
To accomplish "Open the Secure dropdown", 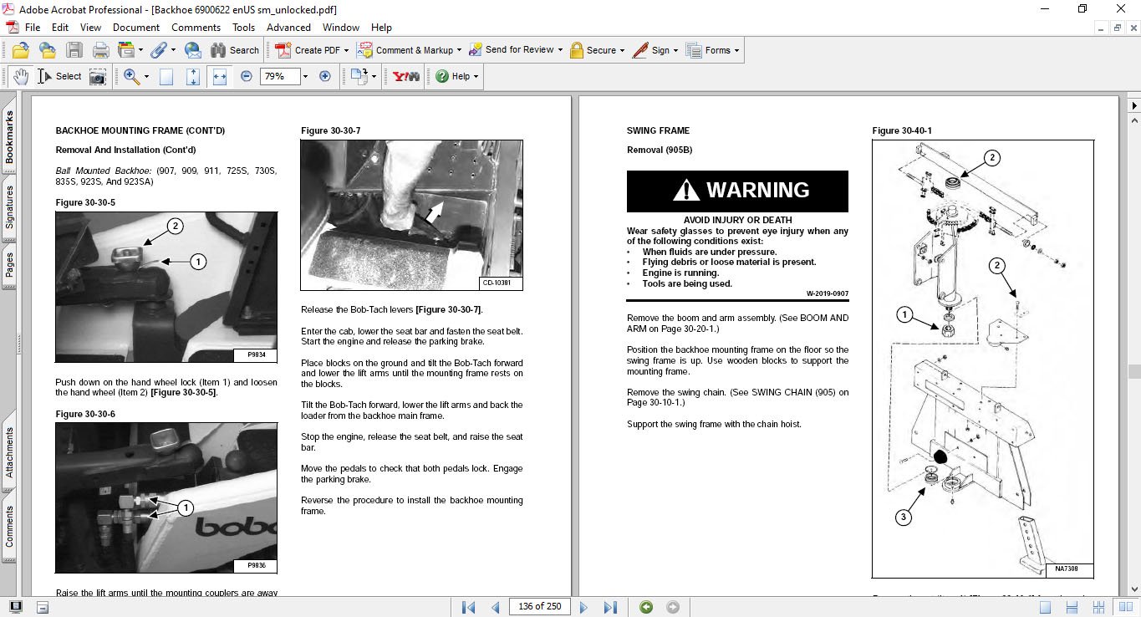I will pyautogui.click(x=624, y=50).
